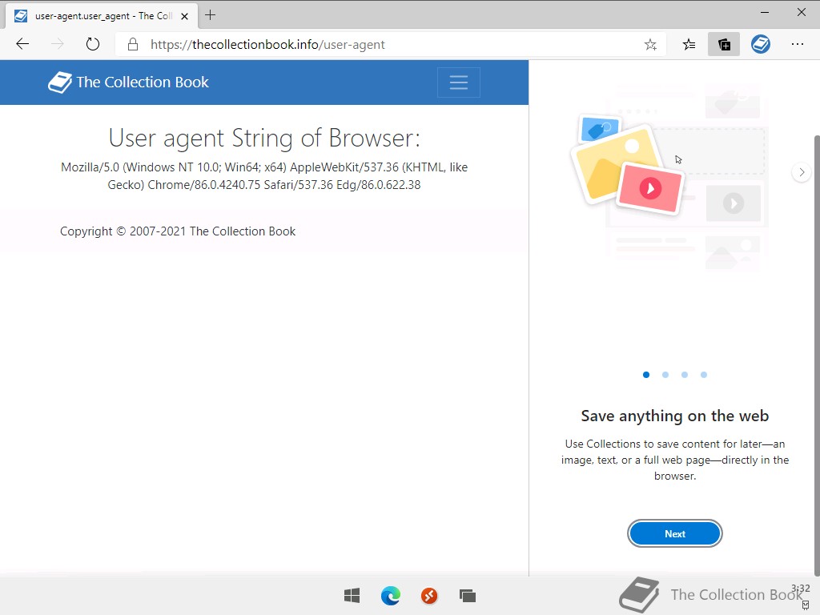Select the third carousel dot
Screen dimensions: 820x615
coord(685,375)
